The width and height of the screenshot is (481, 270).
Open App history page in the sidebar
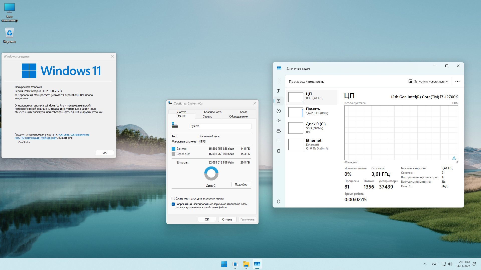pyautogui.click(x=279, y=111)
